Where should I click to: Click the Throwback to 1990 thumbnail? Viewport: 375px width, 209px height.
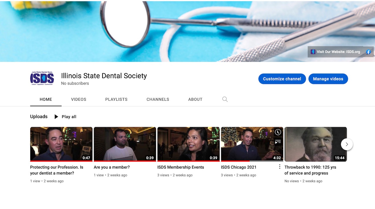click(316, 144)
